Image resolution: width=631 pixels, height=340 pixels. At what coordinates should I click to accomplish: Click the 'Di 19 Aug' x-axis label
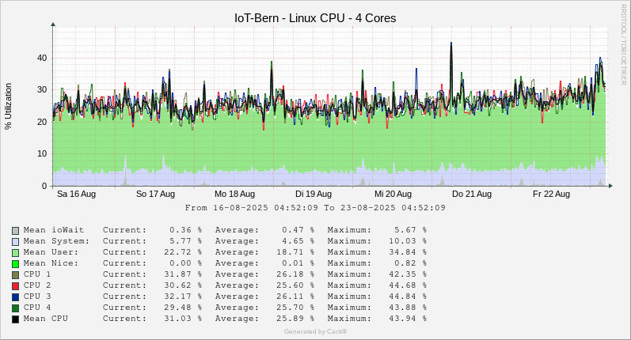314,194
